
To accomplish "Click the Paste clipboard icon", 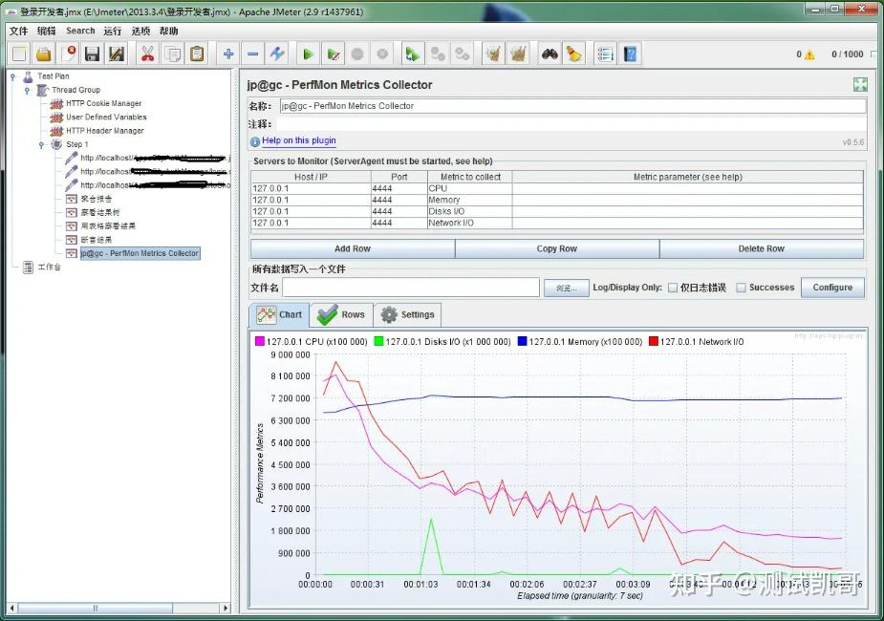I will (197, 54).
